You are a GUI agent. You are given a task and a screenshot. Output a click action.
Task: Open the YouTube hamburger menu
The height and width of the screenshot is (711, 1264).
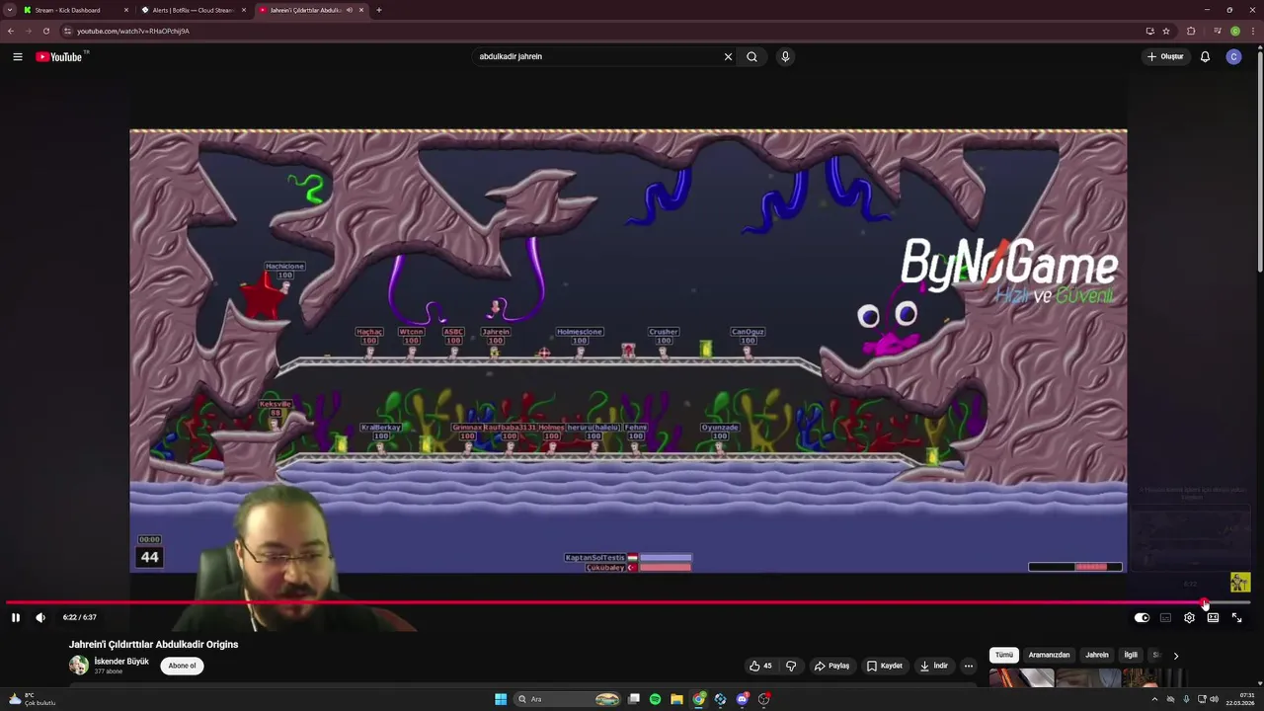tap(18, 56)
